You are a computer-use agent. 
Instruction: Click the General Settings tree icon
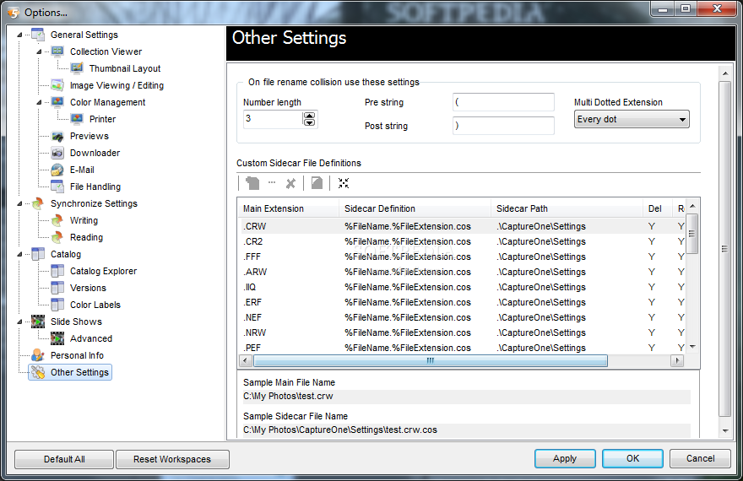coord(38,35)
